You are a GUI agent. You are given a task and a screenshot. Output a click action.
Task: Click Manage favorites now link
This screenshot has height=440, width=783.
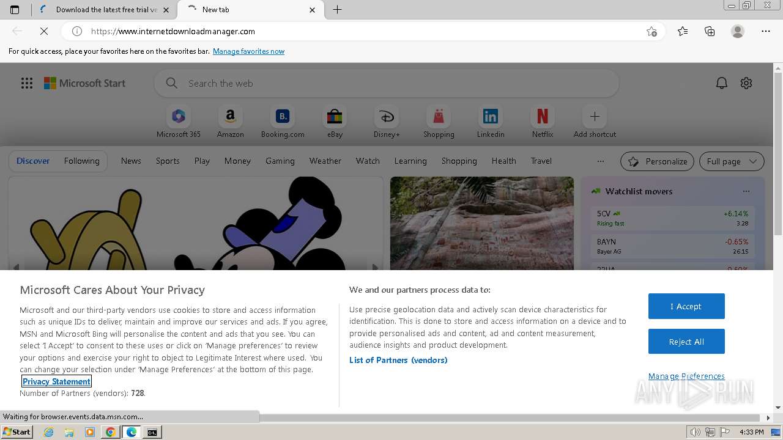coord(248,51)
